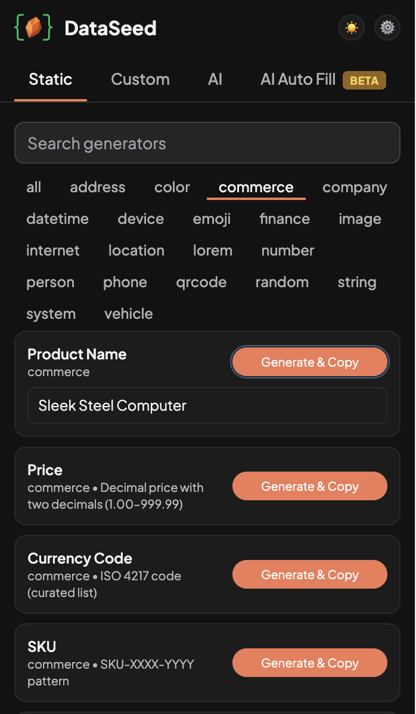Switch to the Static tab
416x714 pixels.
pyautogui.click(x=50, y=79)
